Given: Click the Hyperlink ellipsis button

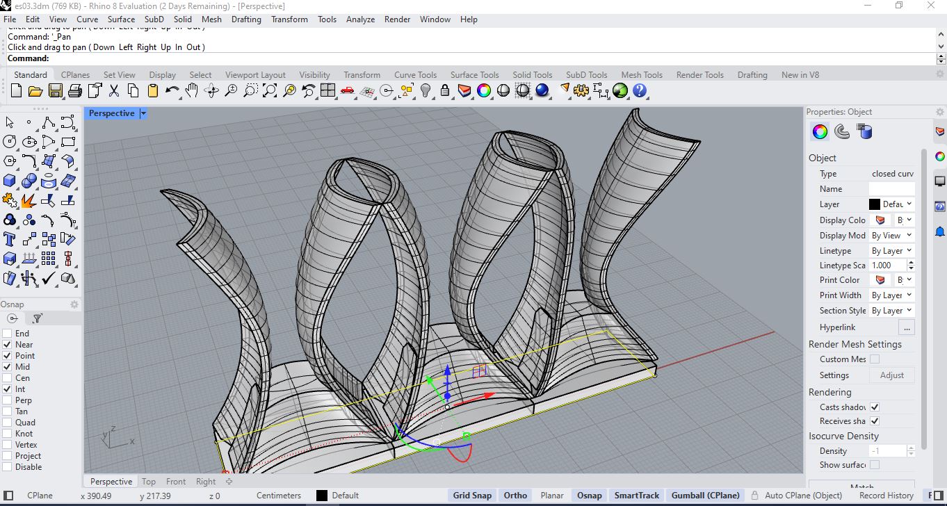Looking at the screenshot, I should (906, 327).
